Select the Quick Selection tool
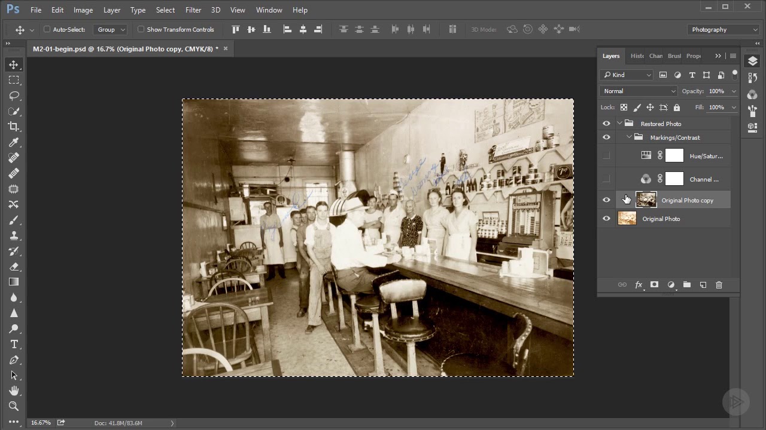The image size is (766, 430). 14,111
